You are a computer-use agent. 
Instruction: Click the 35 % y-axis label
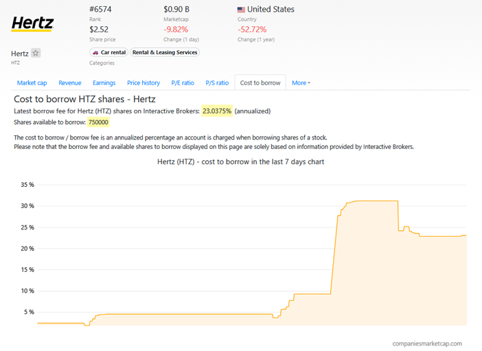[x=27, y=185]
